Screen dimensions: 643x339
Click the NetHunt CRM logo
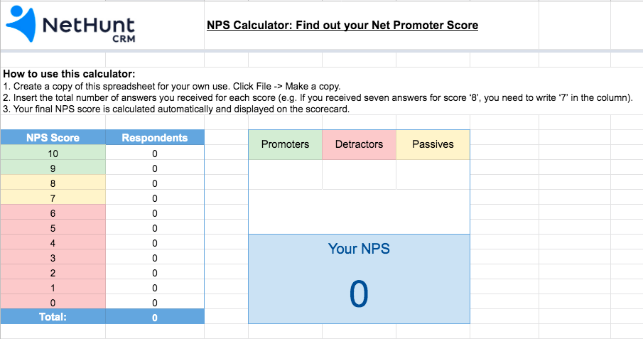coord(70,25)
